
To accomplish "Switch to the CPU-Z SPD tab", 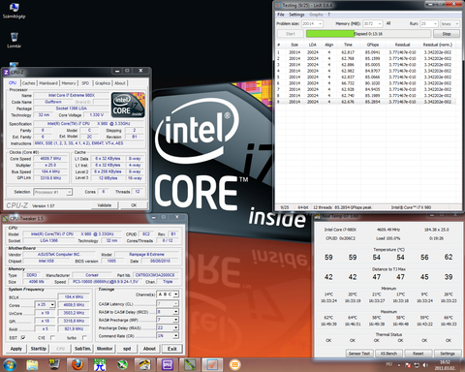I will point(85,83).
